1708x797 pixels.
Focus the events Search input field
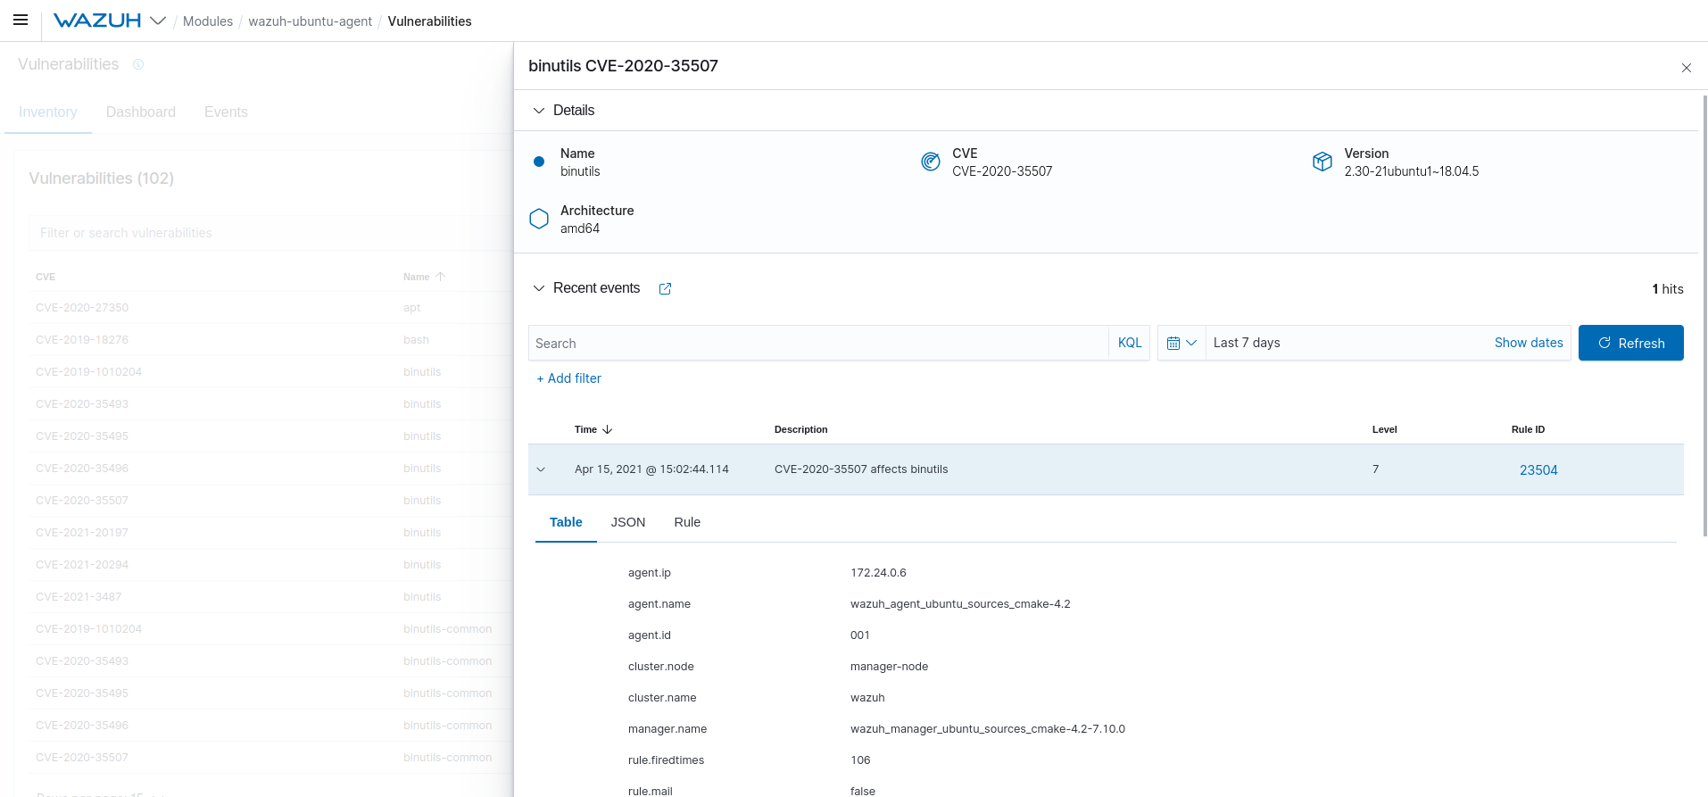pyautogui.click(x=817, y=343)
